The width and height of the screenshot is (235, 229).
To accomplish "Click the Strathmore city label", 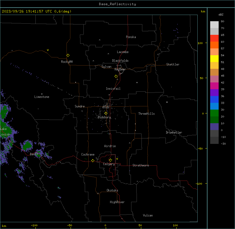I will (x=141, y=165).
